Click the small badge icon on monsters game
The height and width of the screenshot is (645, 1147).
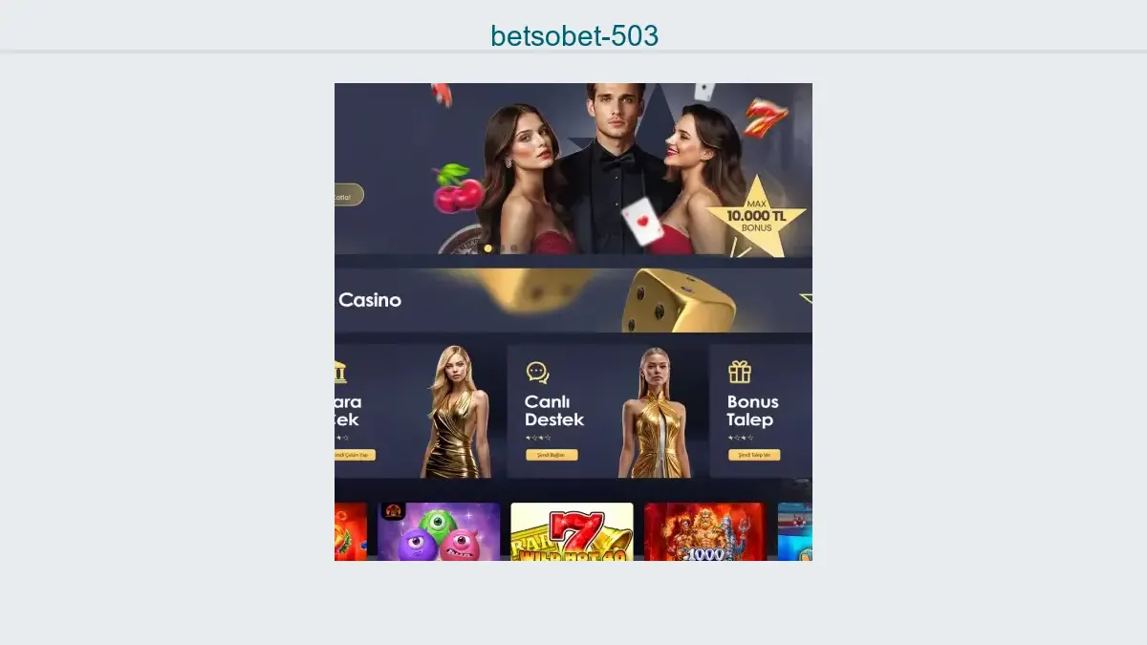click(x=392, y=511)
